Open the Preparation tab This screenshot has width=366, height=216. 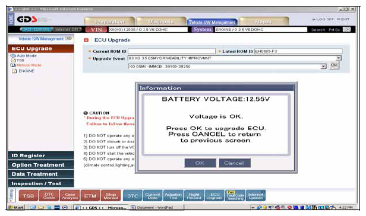pos(109,21)
